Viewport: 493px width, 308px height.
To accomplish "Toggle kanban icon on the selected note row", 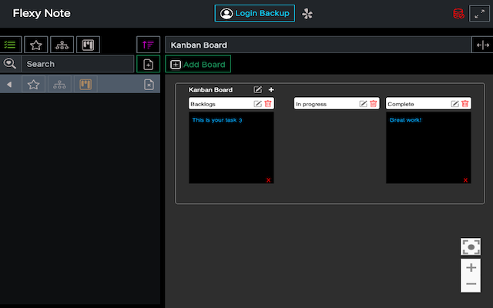I will [86, 84].
